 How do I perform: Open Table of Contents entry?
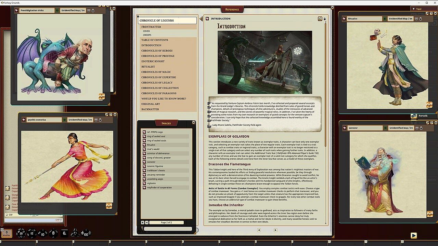155,40
